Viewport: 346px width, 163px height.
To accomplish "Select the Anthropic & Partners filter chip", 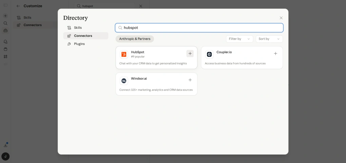I will [135, 39].
